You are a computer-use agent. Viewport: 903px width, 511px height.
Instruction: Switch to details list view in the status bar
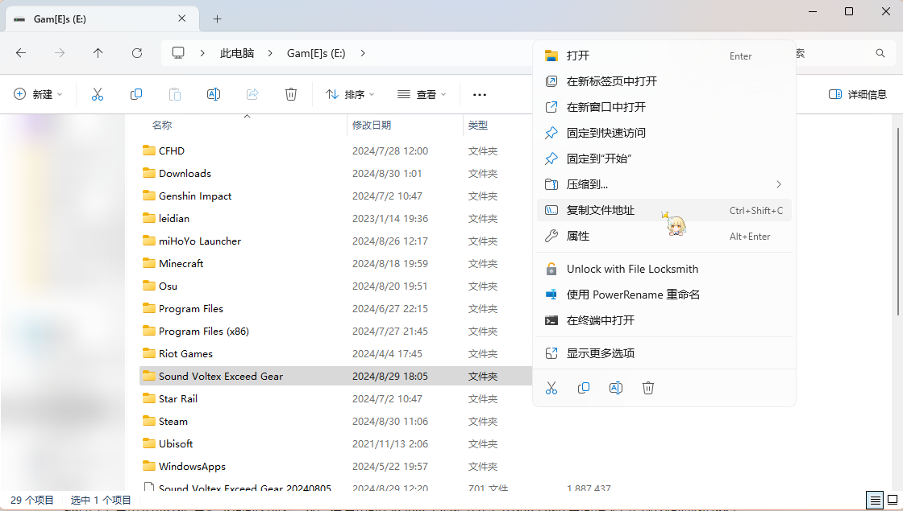[x=875, y=500]
